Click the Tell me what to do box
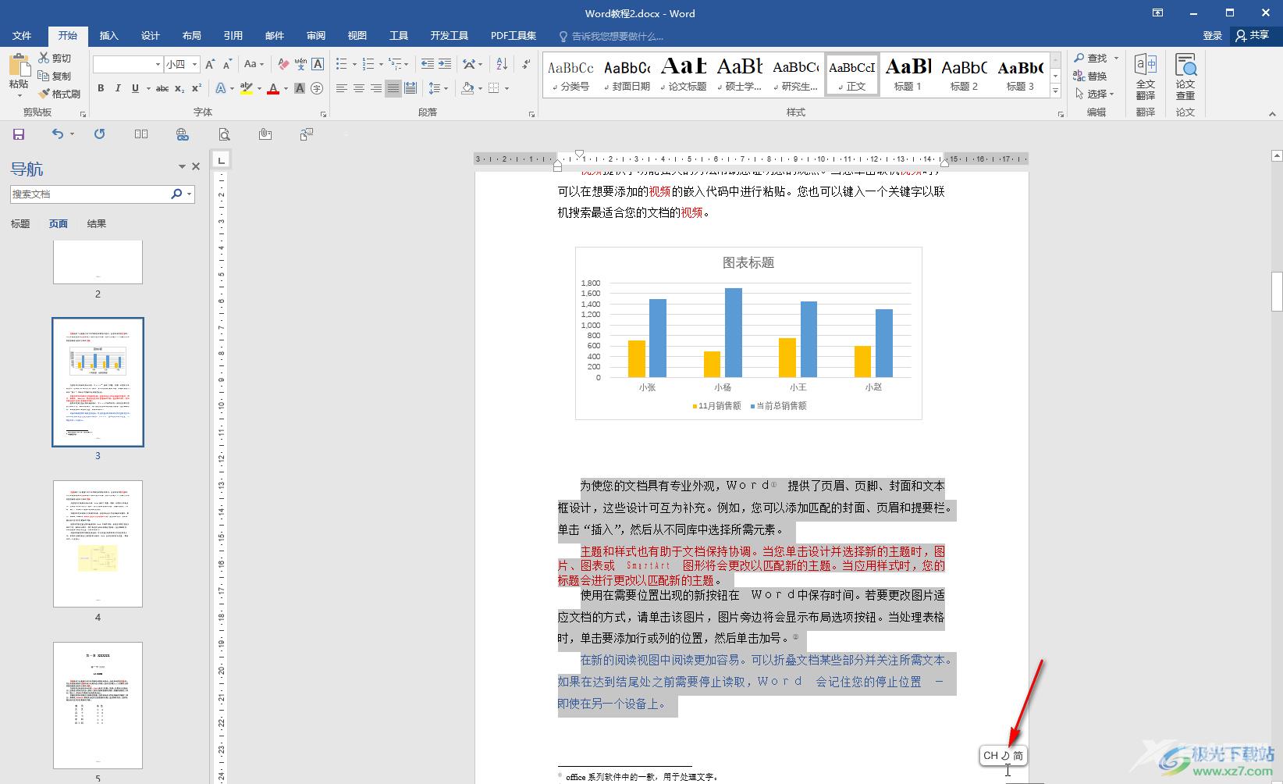 click(x=611, y=36)
